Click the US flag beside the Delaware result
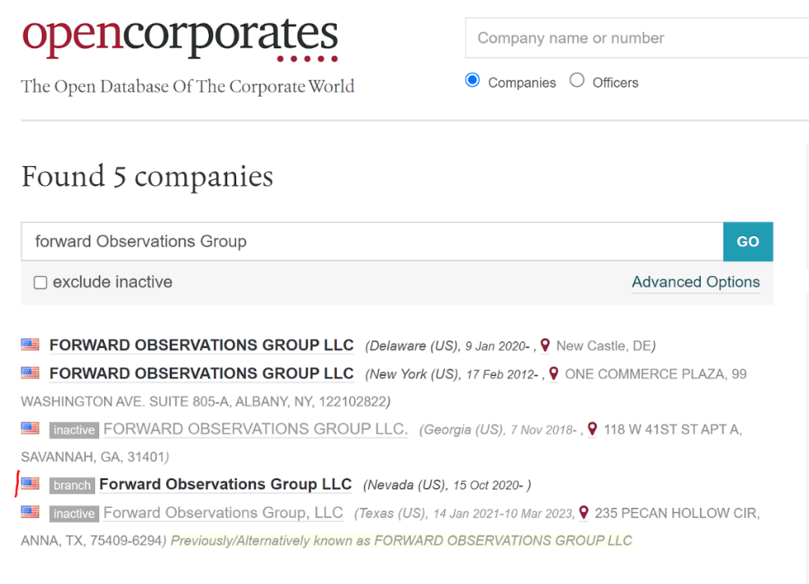809x584 pixels. point(30,345)
